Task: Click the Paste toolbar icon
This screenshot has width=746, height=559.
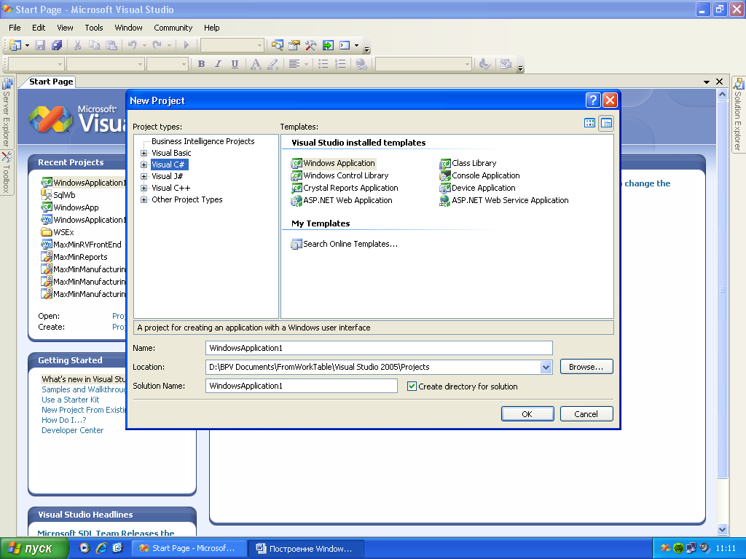Action: click(x=111, y=45)
